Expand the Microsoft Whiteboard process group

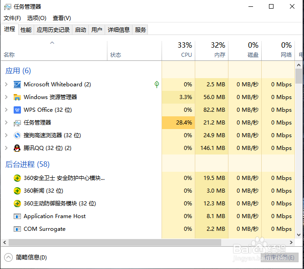[6, 85]
